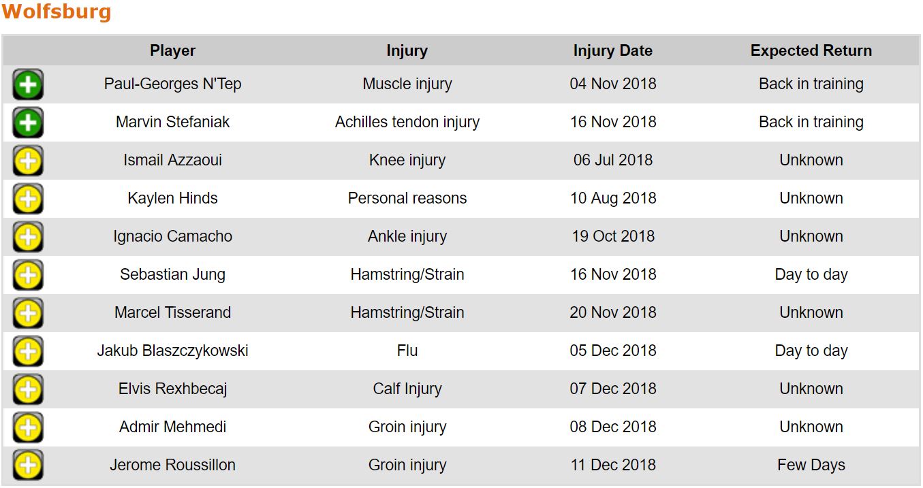Image resolution: width=923 pixels, height=488 pixels.
Task: Click yellow plus icon beside Ignacio Camacho
Action: (28, 238)
